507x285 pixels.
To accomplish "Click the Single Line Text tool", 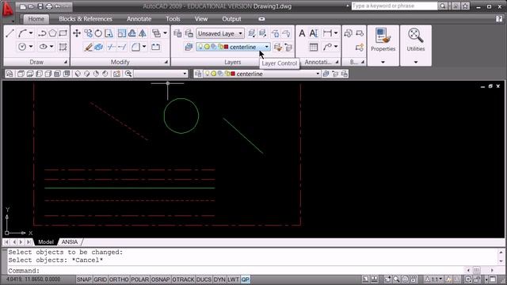I will (x=314, y=33).
